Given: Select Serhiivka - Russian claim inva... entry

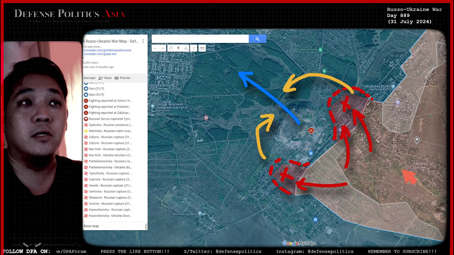Looking at the screenshot, I should point(108,131).
